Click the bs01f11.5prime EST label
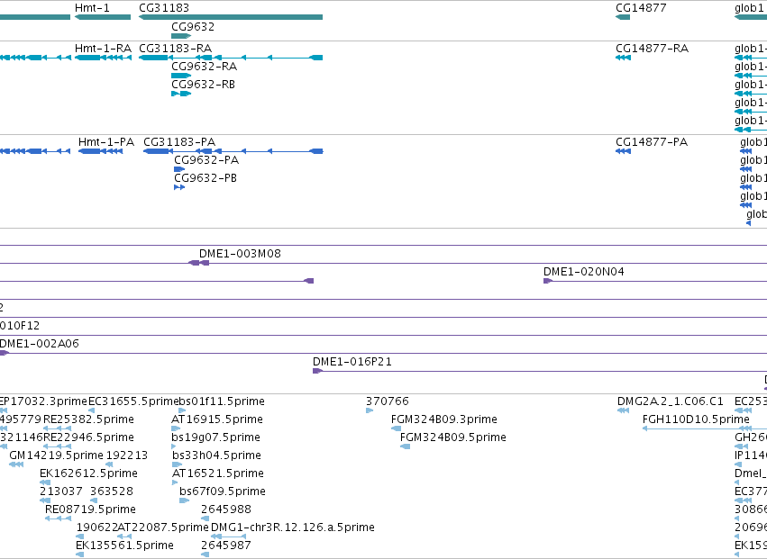Image resolution: width=767 pixels, height=559 pixels. click(x=222, y=401)
